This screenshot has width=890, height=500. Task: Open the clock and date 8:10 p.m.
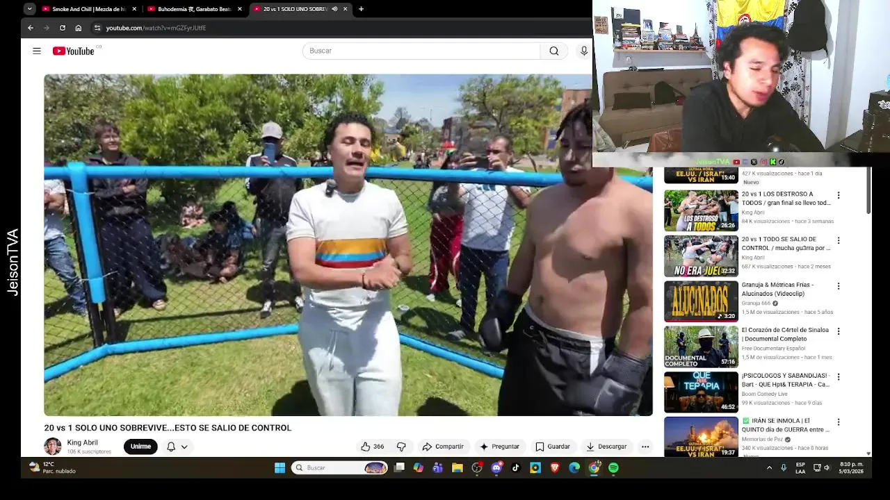click(x=852, y=467)
